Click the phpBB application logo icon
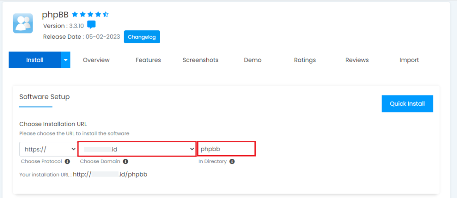Viewport: 457px width, 198px height. (23, 23)
